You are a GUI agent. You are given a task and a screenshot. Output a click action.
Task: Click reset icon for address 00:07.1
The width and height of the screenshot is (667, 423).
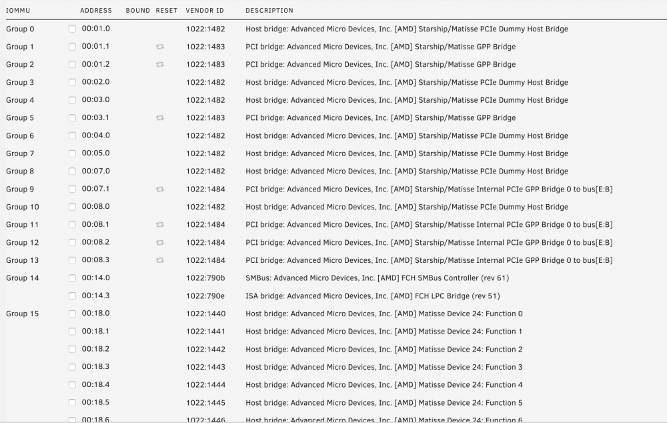click(x=160, y=189)
